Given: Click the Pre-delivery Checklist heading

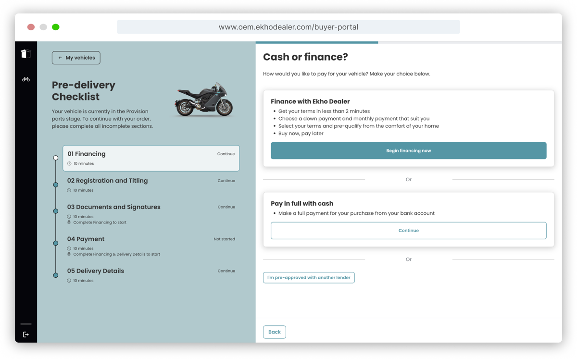Looking at the screenshot, I should (84, 91).
